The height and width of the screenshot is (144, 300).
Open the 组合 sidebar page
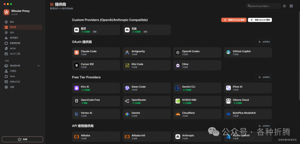pyautogui.click(x=22, y=32)
